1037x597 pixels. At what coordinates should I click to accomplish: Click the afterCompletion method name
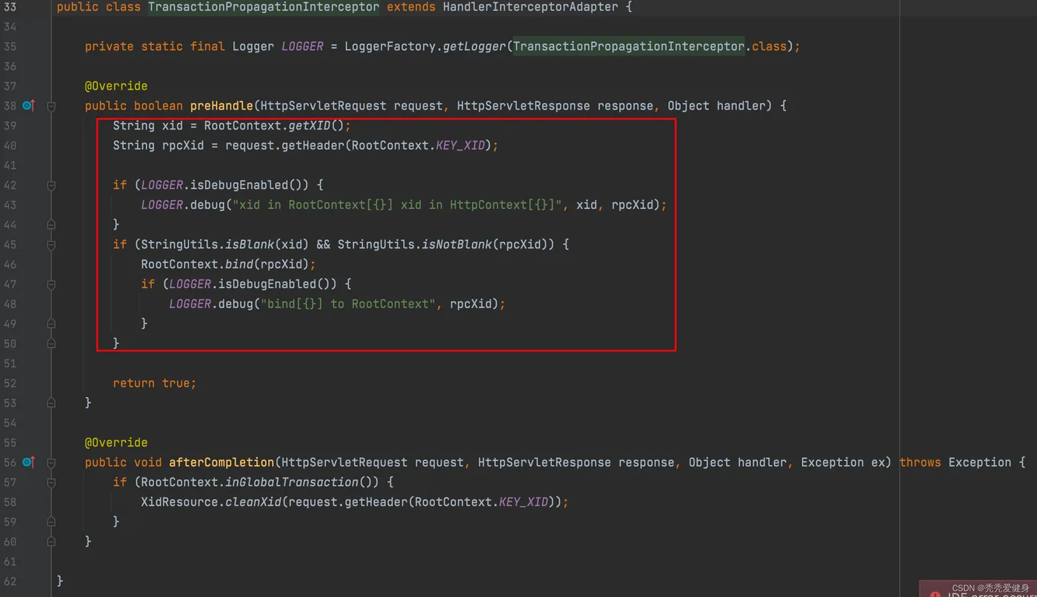(221, 462)
